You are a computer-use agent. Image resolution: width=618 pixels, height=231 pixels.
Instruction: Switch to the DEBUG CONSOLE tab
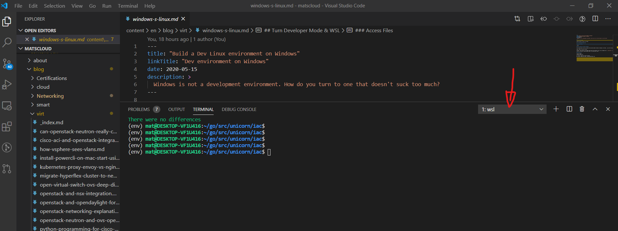(239, 109)
